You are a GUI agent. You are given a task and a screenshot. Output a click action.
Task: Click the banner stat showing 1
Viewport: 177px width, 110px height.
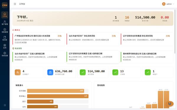click(116, 19)
